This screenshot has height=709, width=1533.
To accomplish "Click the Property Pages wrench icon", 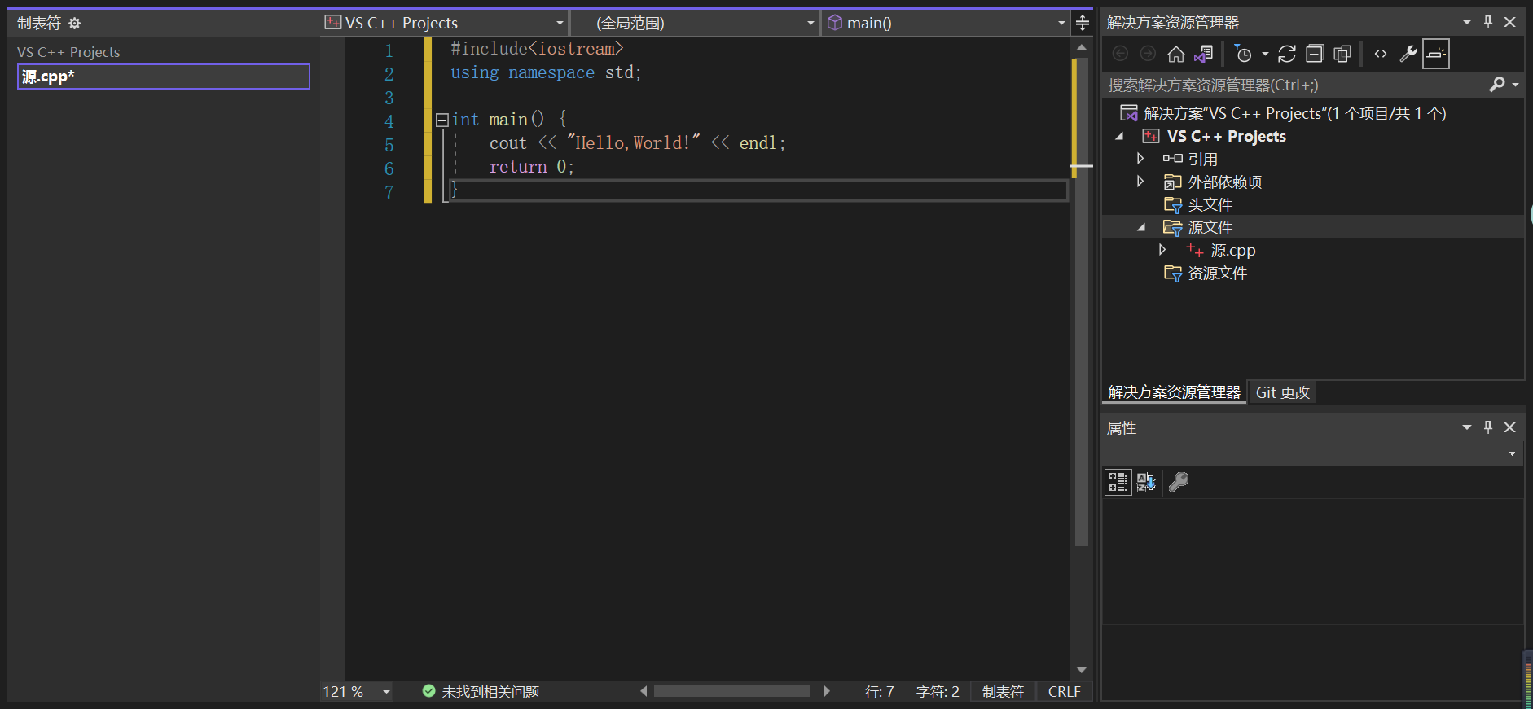I will 1179,482.
